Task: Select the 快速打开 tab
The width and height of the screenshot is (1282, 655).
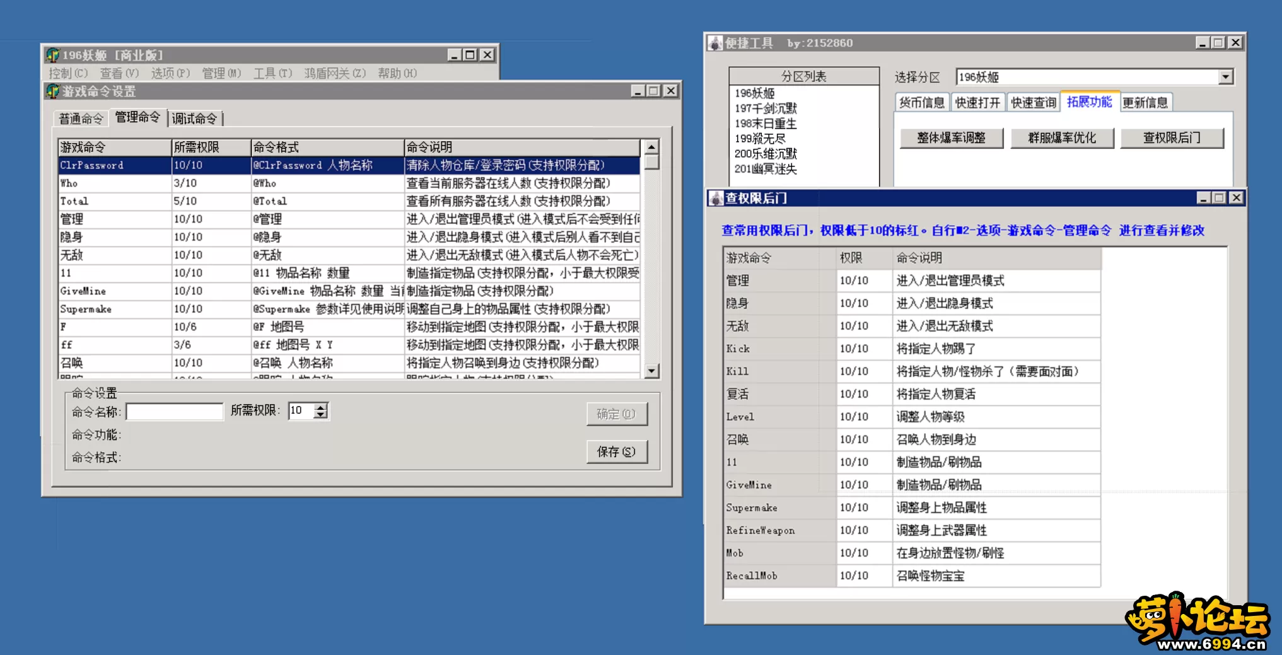Action: pos(977,103)
